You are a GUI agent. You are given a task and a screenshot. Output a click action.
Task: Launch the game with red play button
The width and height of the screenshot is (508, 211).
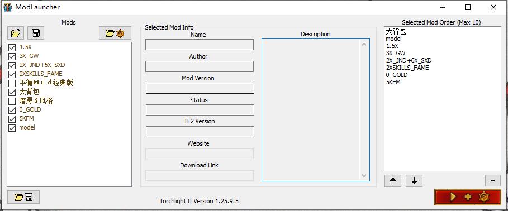(x=468, y=196)
